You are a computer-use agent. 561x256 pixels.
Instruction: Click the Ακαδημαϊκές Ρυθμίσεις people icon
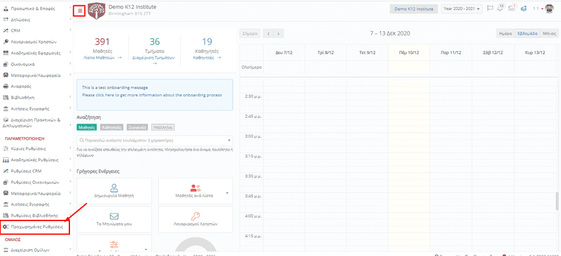[x=5, y=160]
